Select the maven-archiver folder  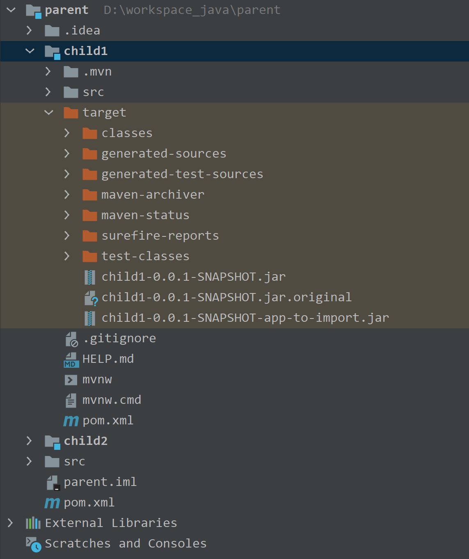tap(153, 195)
